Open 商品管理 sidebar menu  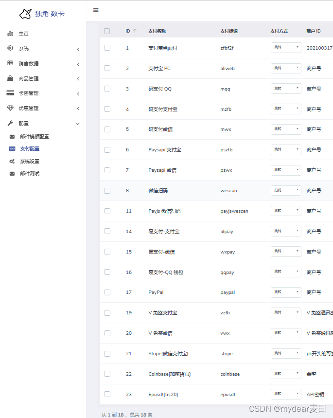29,79
